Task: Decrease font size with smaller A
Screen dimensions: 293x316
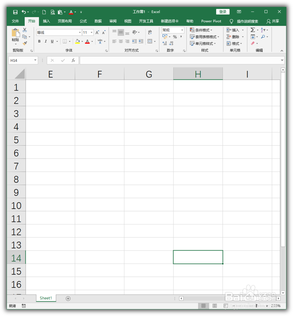Action: click(x=104, y=33)
